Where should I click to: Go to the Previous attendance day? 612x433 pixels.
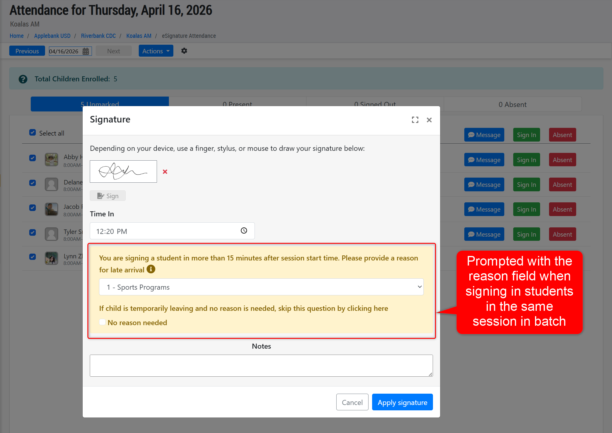pyautogui.click(x=27, y=51)
